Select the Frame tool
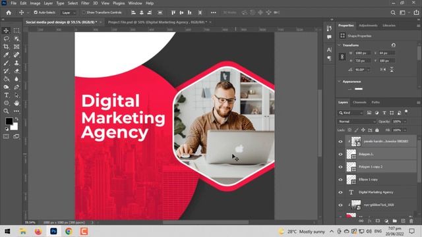Screen dimensions: 422x237 [16, 47]
